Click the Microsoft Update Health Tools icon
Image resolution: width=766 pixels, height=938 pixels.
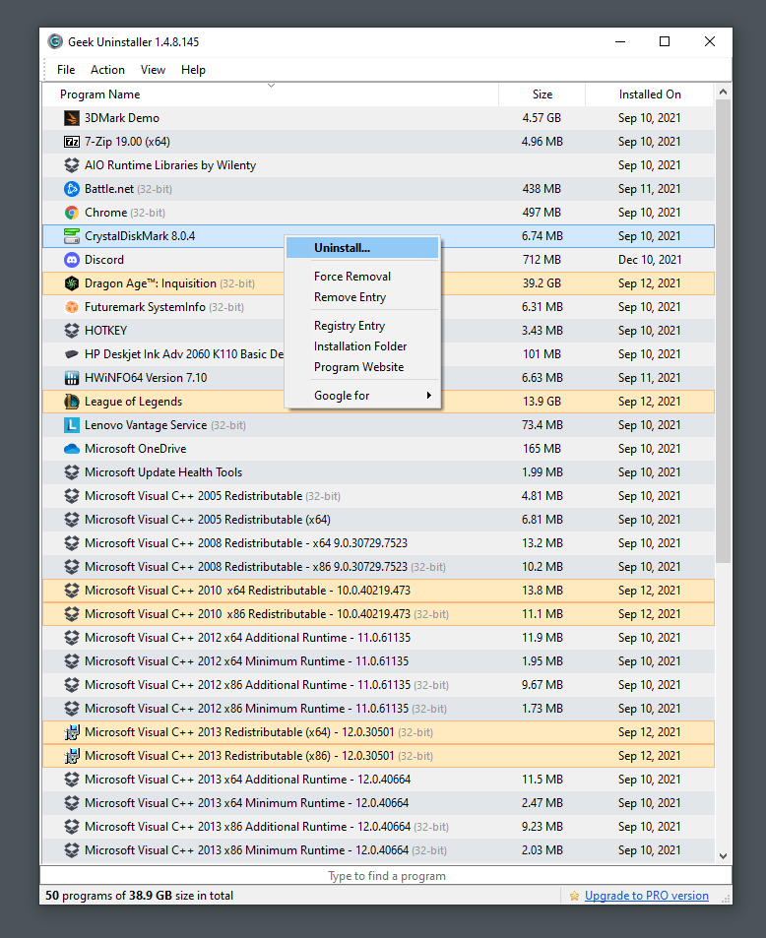point(72,472)
